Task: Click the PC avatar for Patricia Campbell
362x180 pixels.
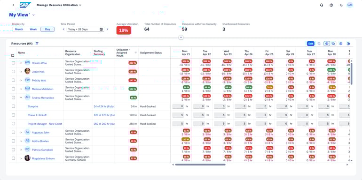Action: pos(27,149)
